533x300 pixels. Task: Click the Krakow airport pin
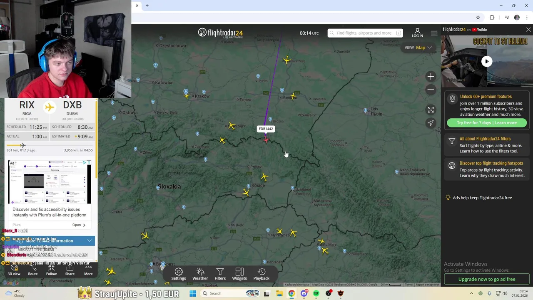coord(186,92)
